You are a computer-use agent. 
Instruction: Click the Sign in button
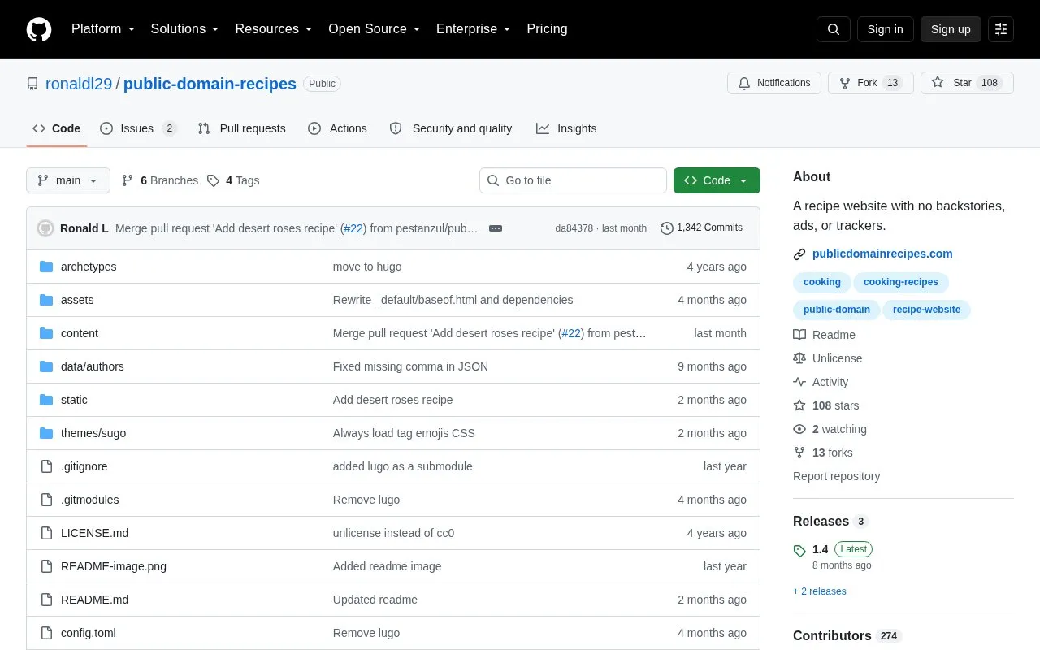886,29
